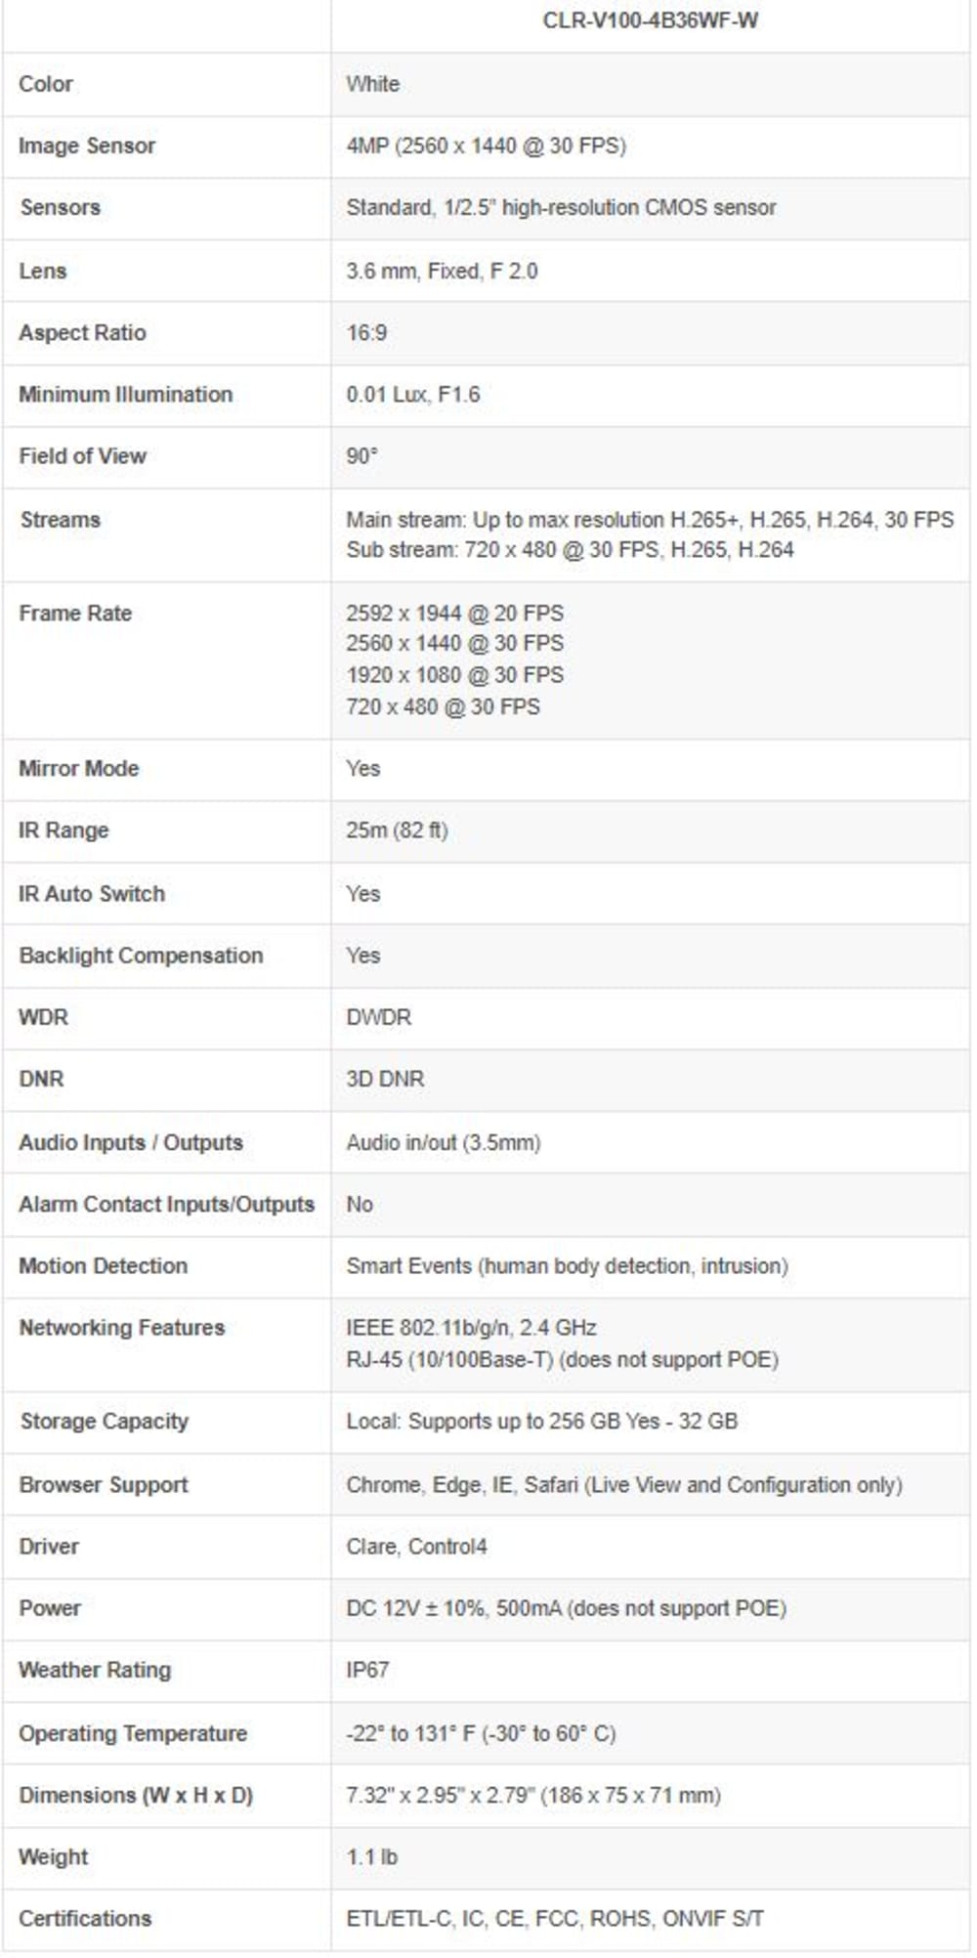The image size is (977, 1958).
Task: Click the Weather Rating IP67 value
Action: point(367,1671)
